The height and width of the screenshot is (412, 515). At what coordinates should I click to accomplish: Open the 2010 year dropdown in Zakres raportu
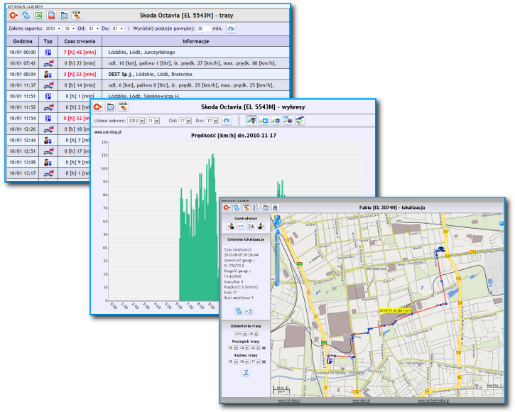click(53, 28)
